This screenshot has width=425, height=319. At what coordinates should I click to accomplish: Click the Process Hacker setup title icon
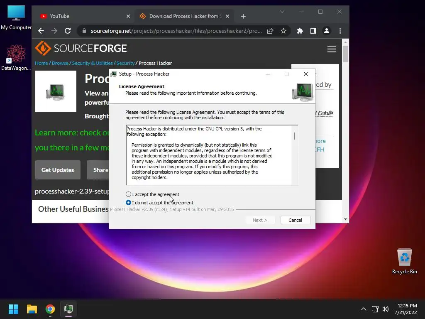tap(114, 74)
